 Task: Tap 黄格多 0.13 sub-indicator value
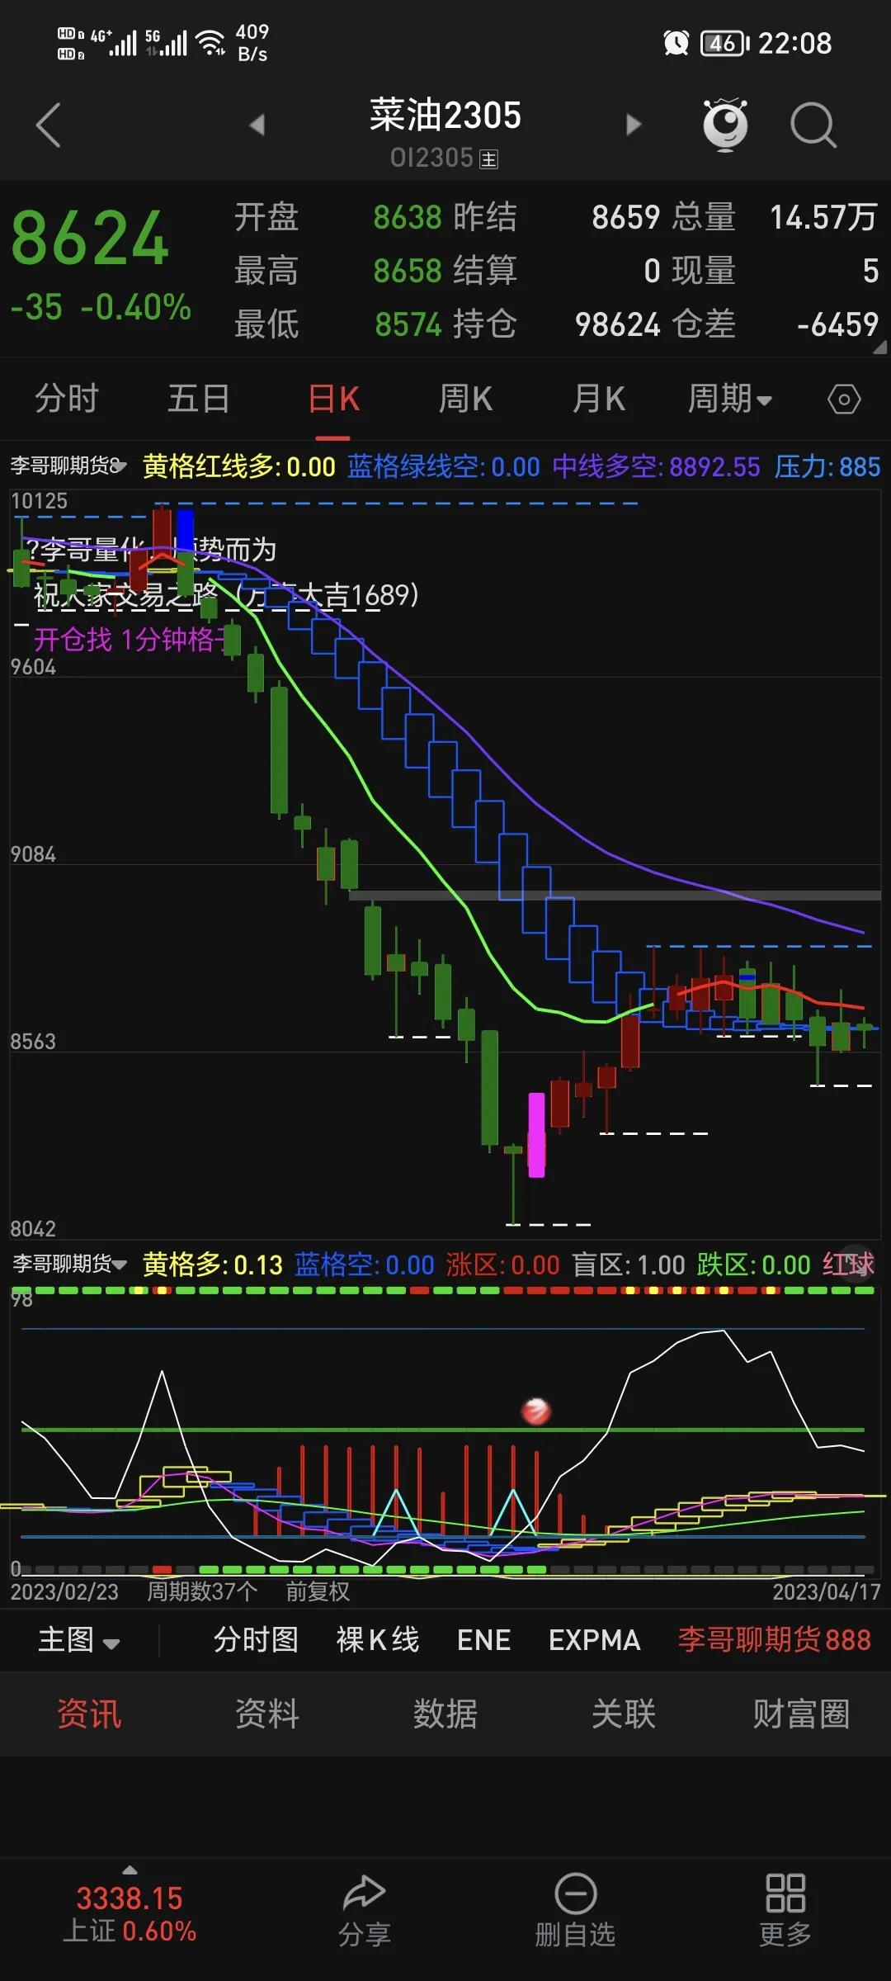213,1265
